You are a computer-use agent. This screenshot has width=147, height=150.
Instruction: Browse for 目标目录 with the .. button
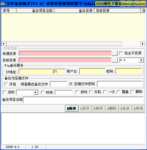pos(115,60)
